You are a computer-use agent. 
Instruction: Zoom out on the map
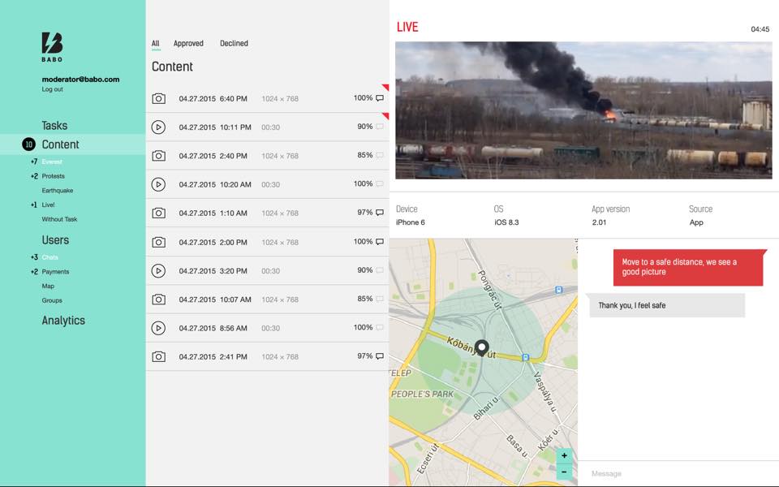coord(564,472)
